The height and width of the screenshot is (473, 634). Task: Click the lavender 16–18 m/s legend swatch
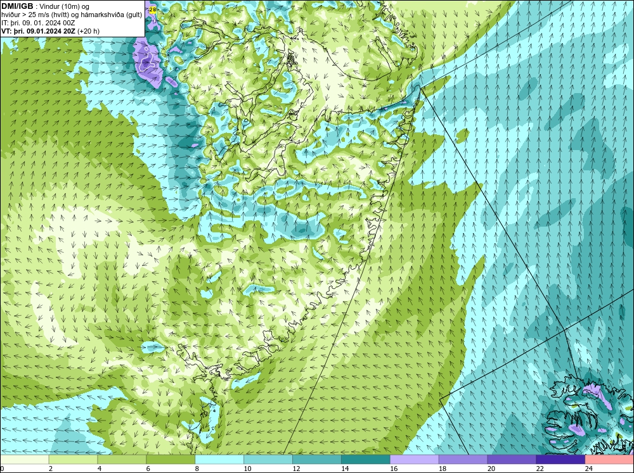click(415, 460)
